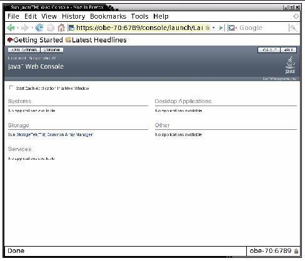The image size is (305, 261).
Task: Click the URL address field
Action: coord(139,28)
